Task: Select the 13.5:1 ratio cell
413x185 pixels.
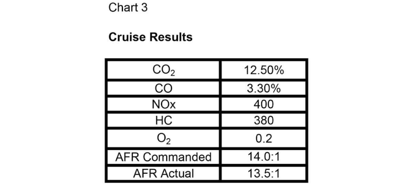Action: [x=264, y=173]
